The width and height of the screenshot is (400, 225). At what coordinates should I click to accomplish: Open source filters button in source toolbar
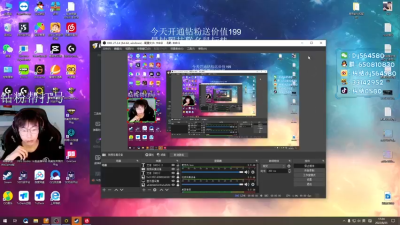click(x=161, y=155)
